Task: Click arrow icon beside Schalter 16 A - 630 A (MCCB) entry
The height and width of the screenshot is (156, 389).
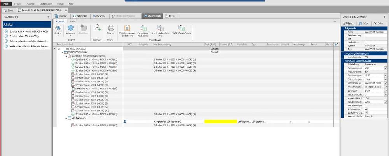Action: click(6, 36)
